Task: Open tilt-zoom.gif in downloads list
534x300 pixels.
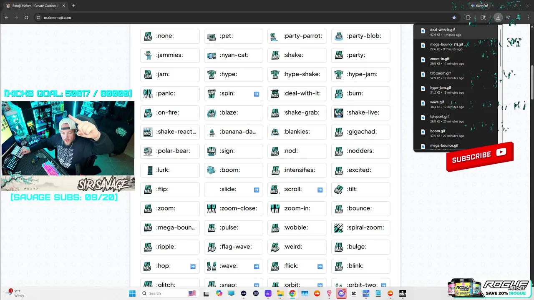Action: [x=456, y=75]
